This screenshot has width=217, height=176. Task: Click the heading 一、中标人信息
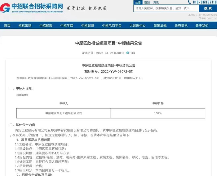click(x=21, y=88)
